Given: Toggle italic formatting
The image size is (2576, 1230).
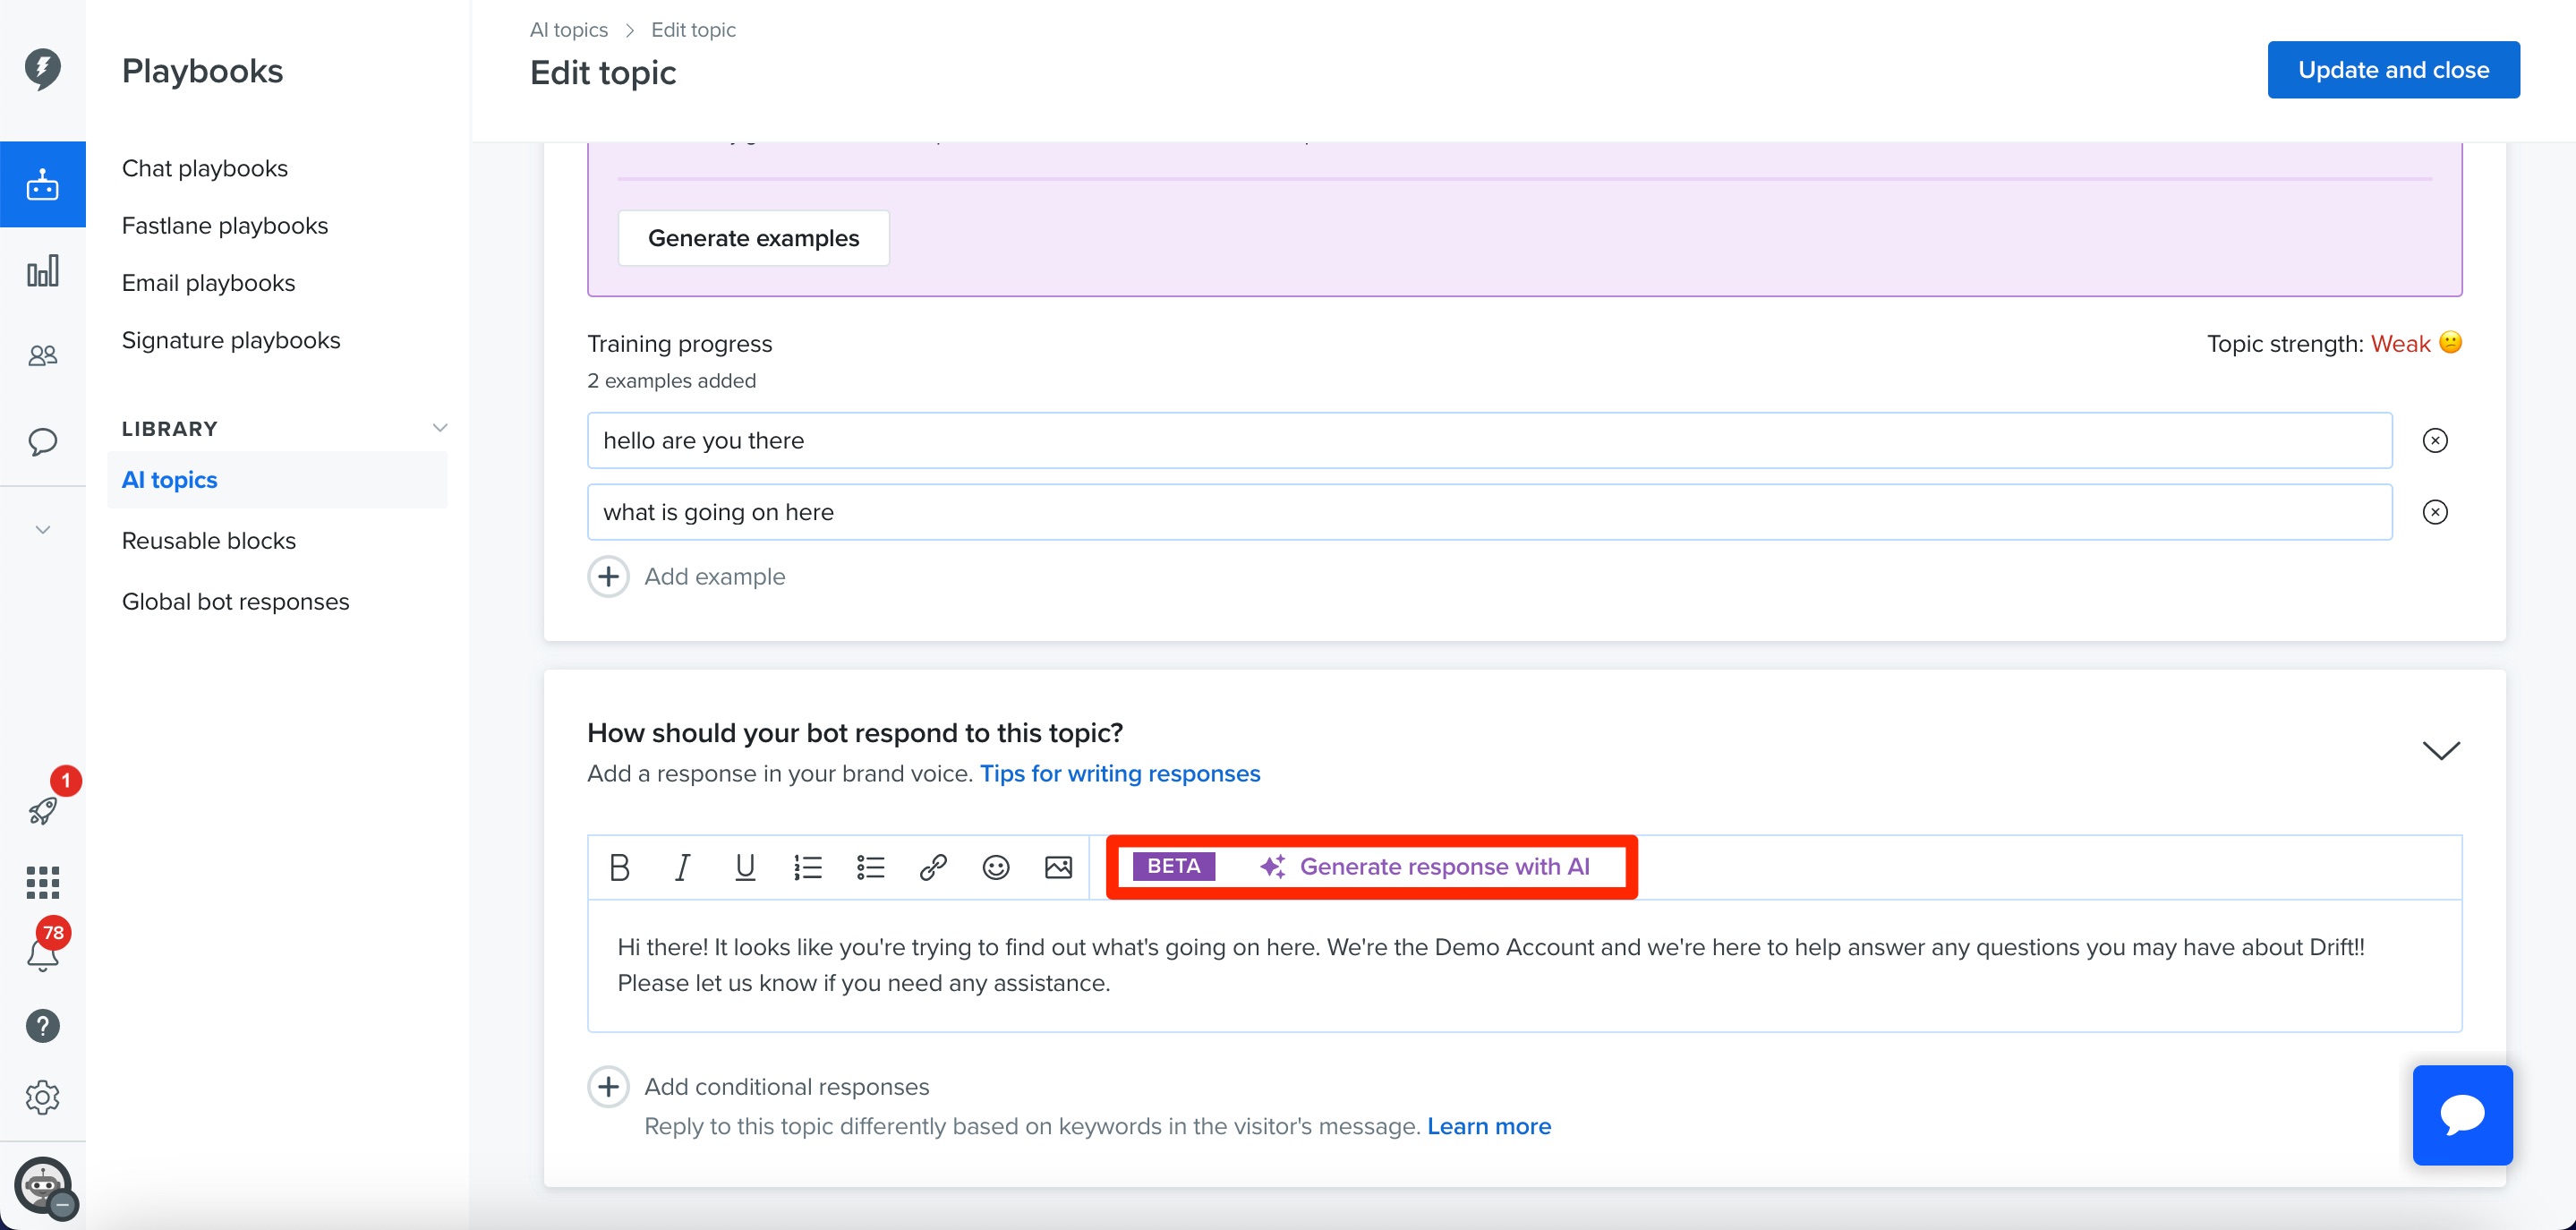Looking at the screenshot, I should 682,867.
